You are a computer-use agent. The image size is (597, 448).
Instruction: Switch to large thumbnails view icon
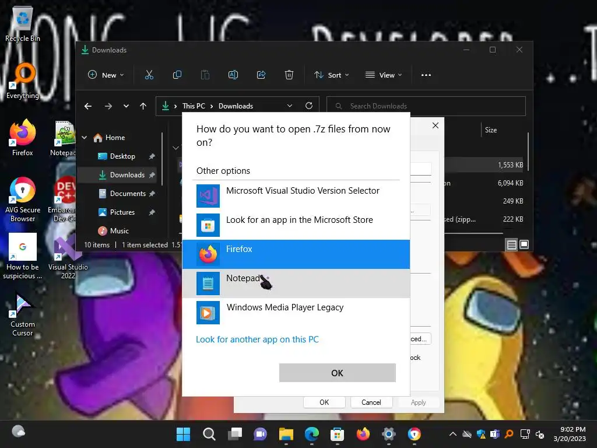click(524, 244)
